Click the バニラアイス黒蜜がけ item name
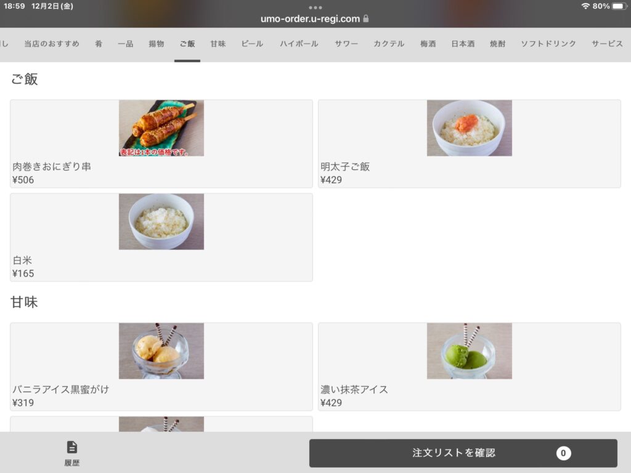 pos(61,389)
